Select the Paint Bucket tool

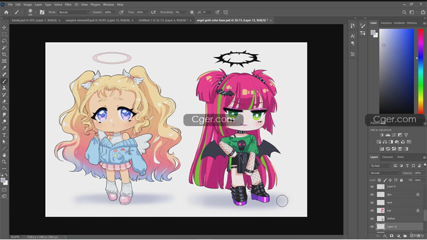[4, 108]
